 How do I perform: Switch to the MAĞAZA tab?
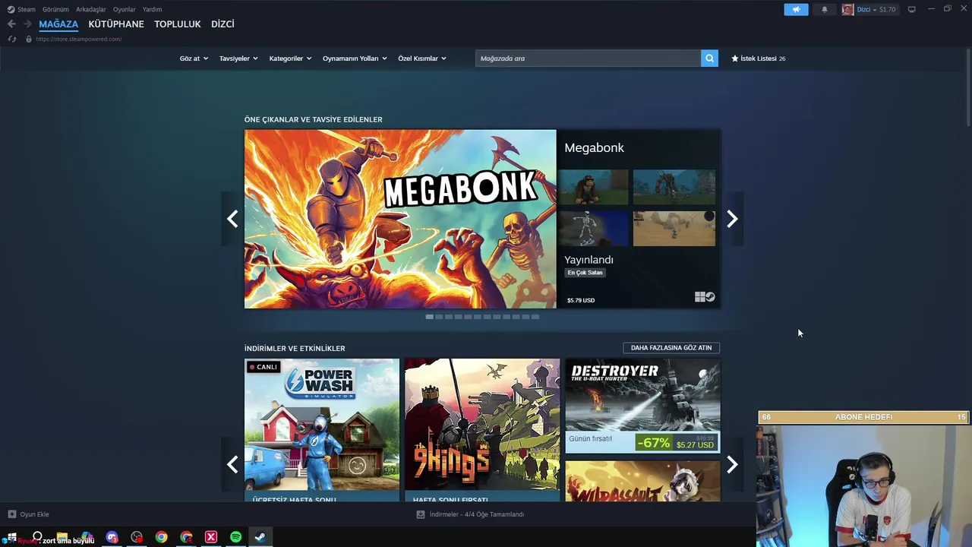coord(58,24)
